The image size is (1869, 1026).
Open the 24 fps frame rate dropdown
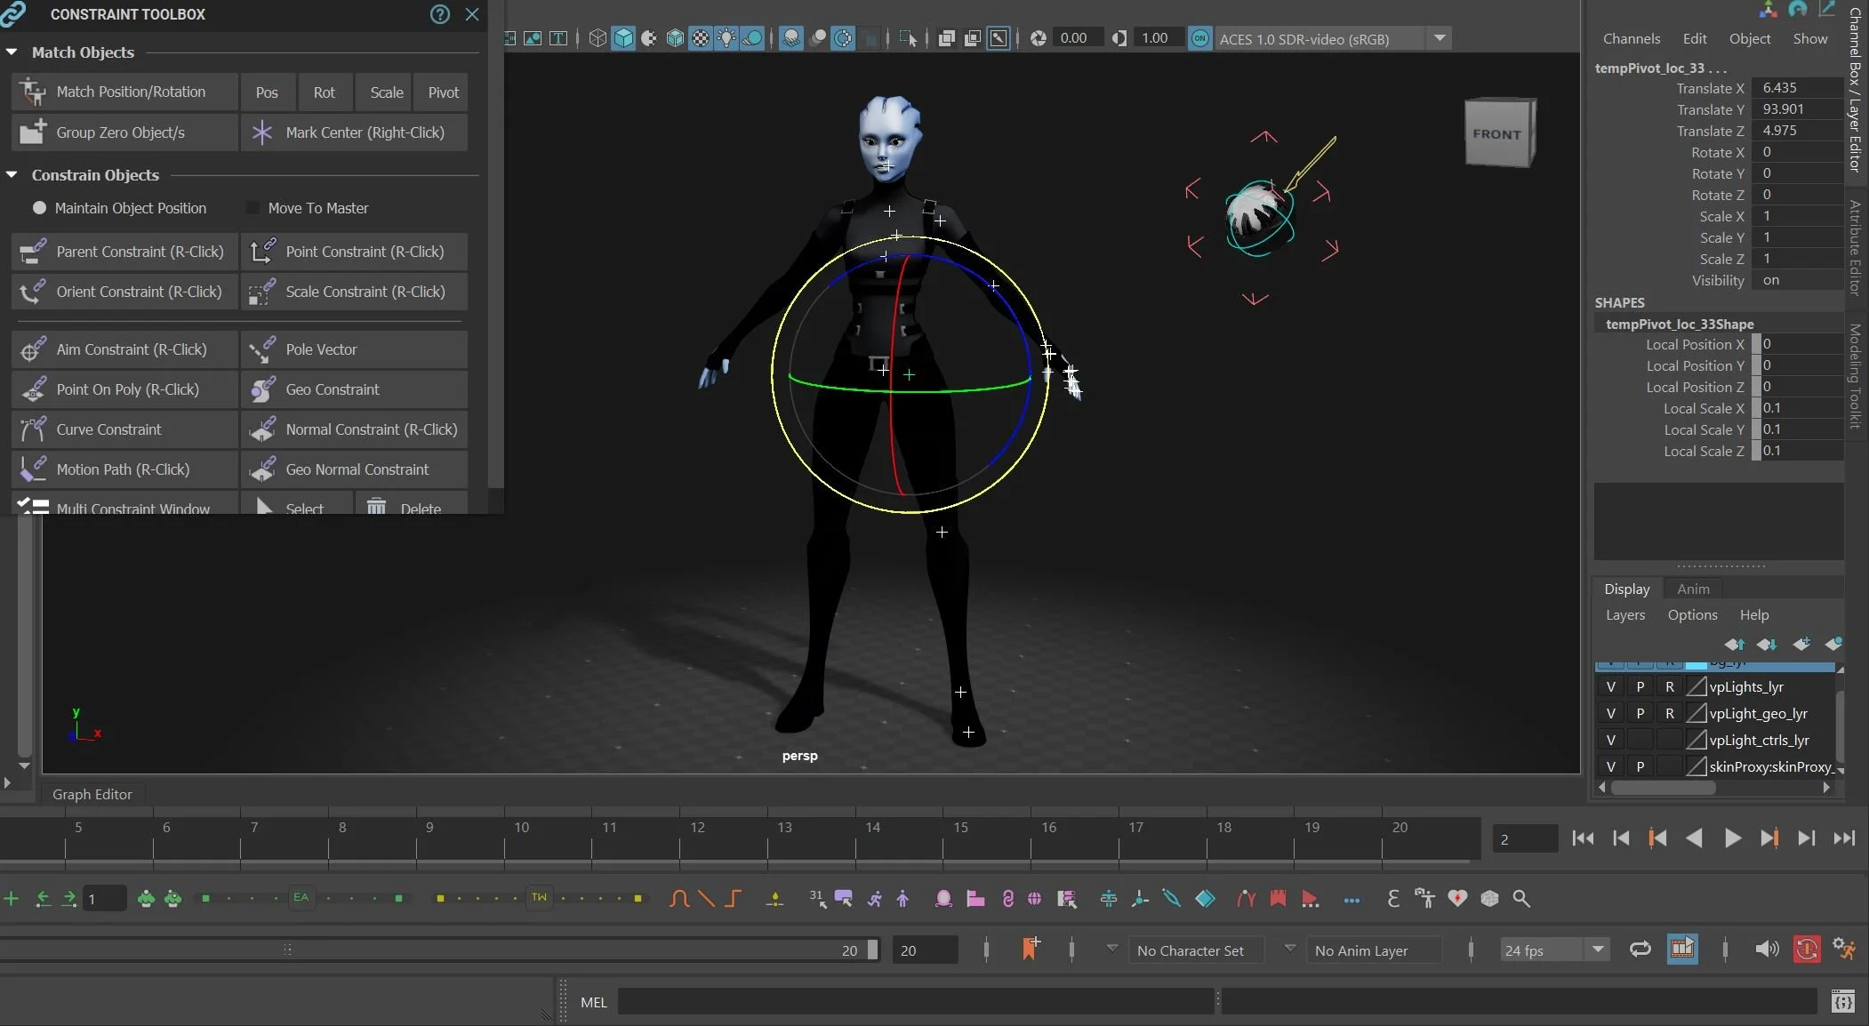[x=1598, y=950]
